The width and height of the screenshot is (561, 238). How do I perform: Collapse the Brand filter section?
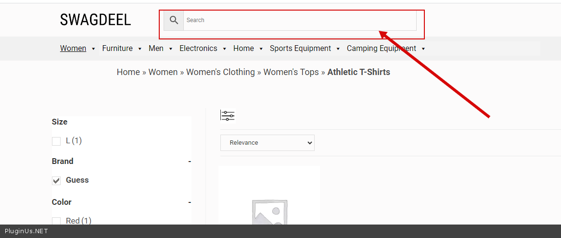[190, 162]
